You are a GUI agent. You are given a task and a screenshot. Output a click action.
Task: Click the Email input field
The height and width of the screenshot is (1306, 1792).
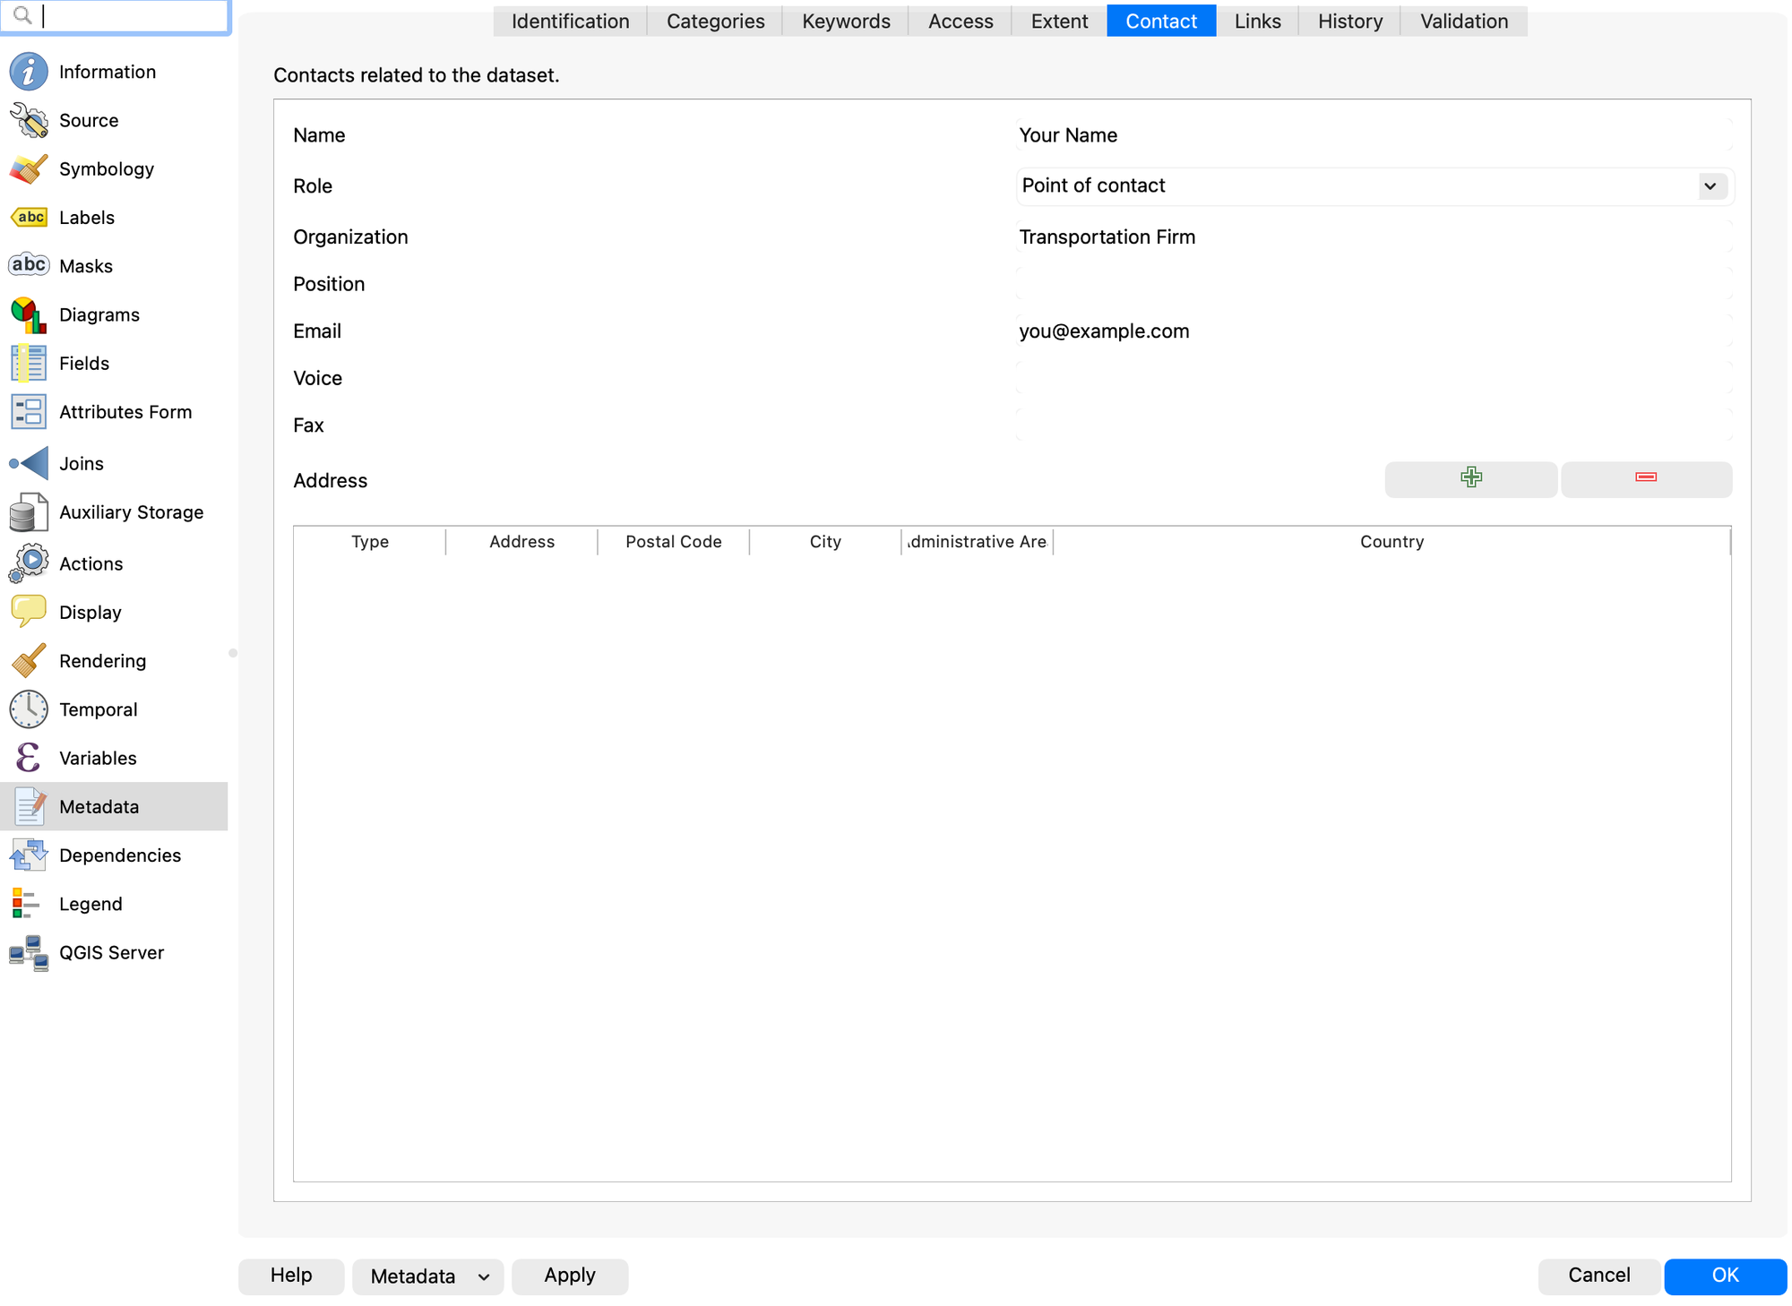pos(1374,331)
